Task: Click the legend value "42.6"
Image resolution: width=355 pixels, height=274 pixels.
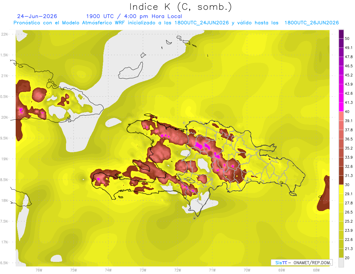Action: (x=349, y=93)
